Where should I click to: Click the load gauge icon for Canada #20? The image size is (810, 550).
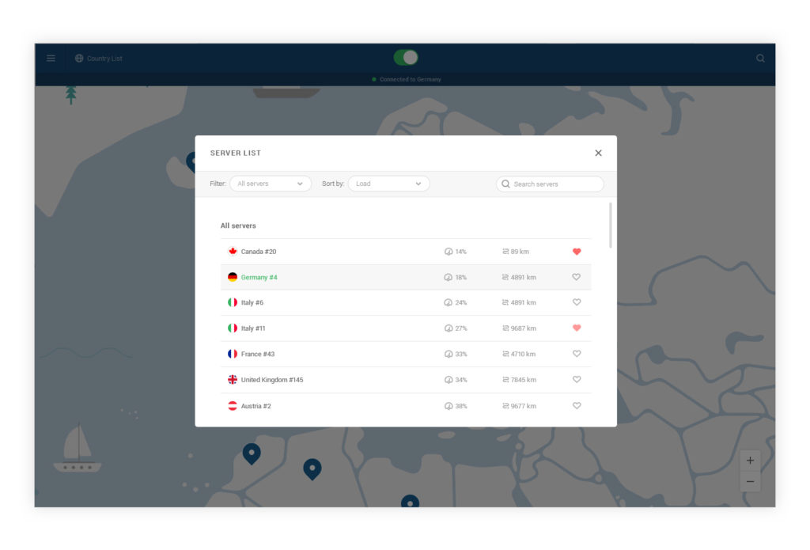(449, 252)
